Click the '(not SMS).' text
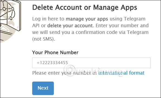 pos(44,39)
